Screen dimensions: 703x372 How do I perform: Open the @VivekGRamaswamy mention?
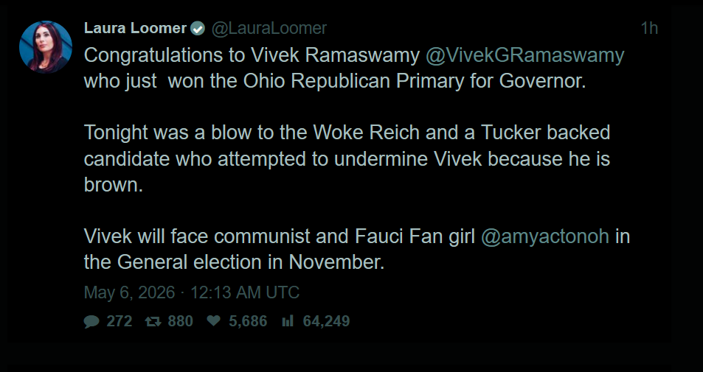click(x=524, y=55)
